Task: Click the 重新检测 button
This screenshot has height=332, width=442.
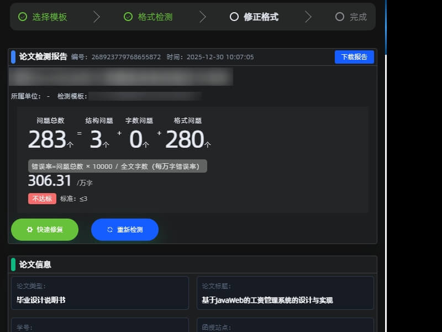Action: pyautogui.click(x=125, y=230)
